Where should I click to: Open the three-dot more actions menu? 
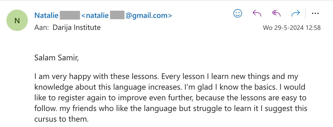tap(316, 13)
